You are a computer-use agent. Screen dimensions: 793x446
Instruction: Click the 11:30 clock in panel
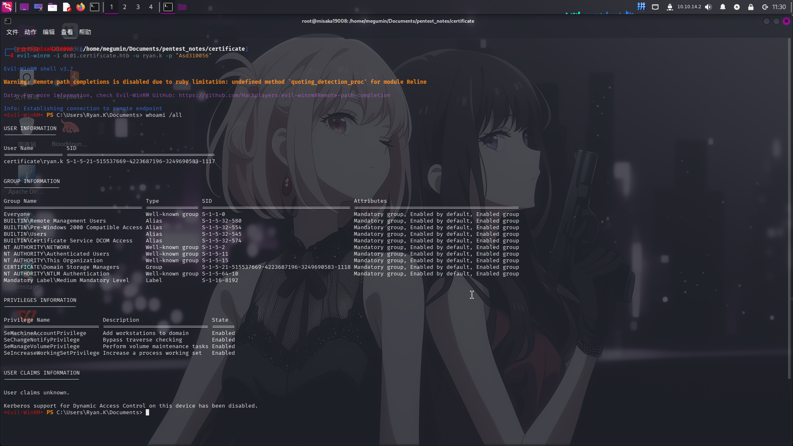[779, 7]
